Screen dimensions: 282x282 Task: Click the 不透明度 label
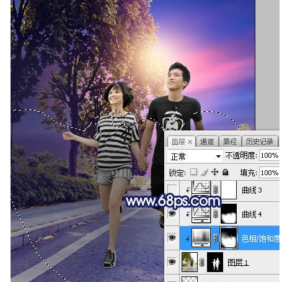pos(241,155)
